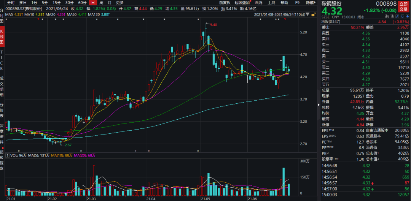The image size is (411, 201).
Task: Click the blue pencil note icon
Action: (x=397, y=16)
